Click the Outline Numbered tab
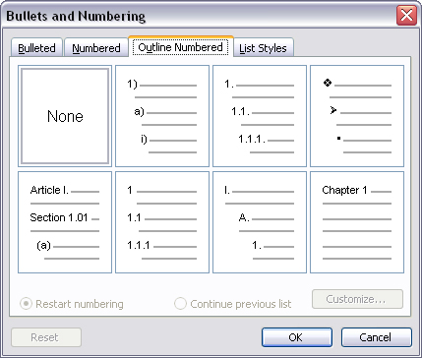The image size is (422, 358). 180,47
